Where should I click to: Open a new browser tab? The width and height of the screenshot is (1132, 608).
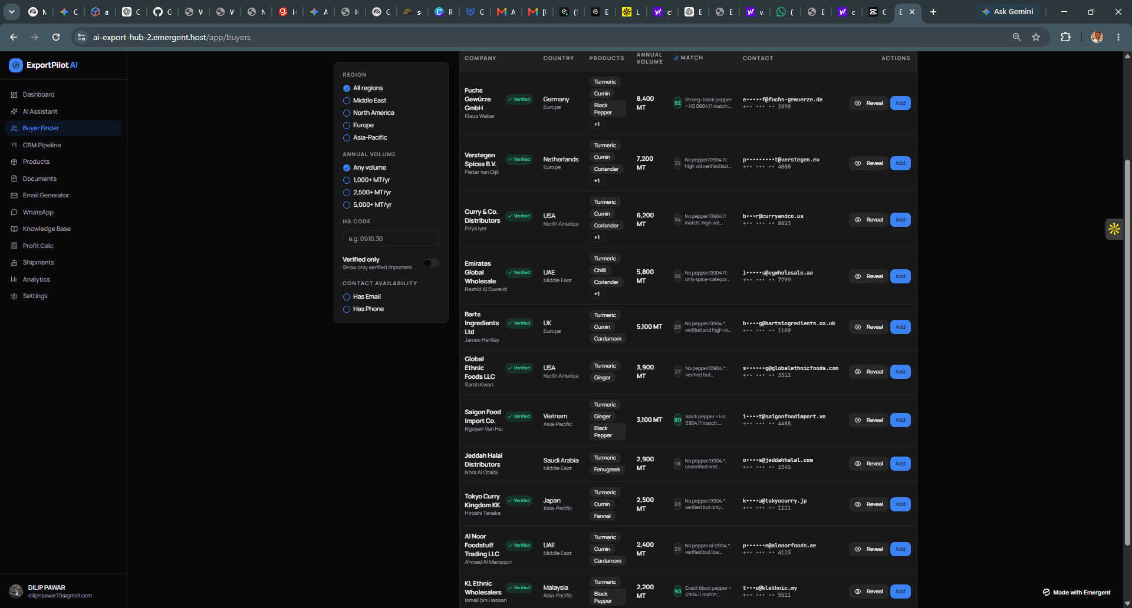(933, 12)
